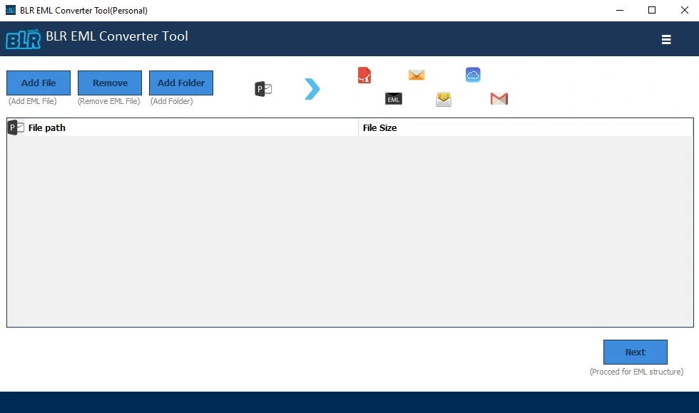Click the Next button to proceed
Screen dimensions: 699x413
click(635, 352)
